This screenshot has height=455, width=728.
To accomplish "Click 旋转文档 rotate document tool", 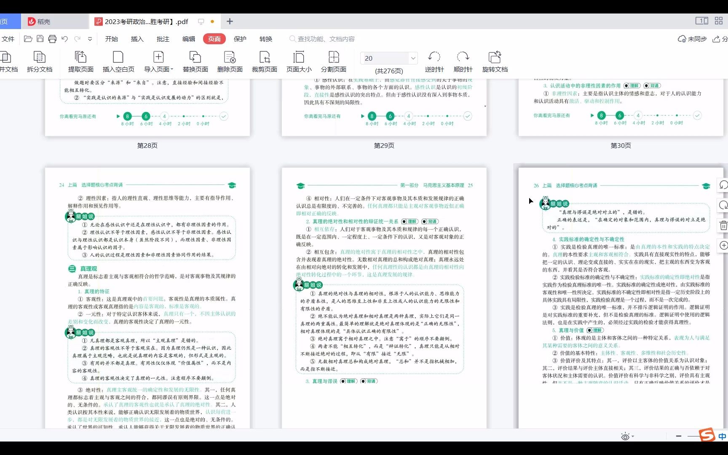I will [x=495, y=62].
